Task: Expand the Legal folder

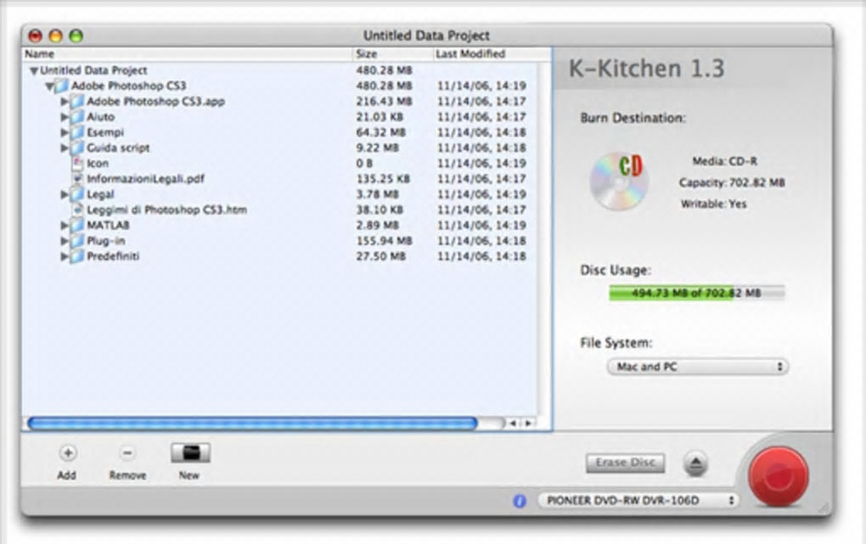Action: point(64,194)
